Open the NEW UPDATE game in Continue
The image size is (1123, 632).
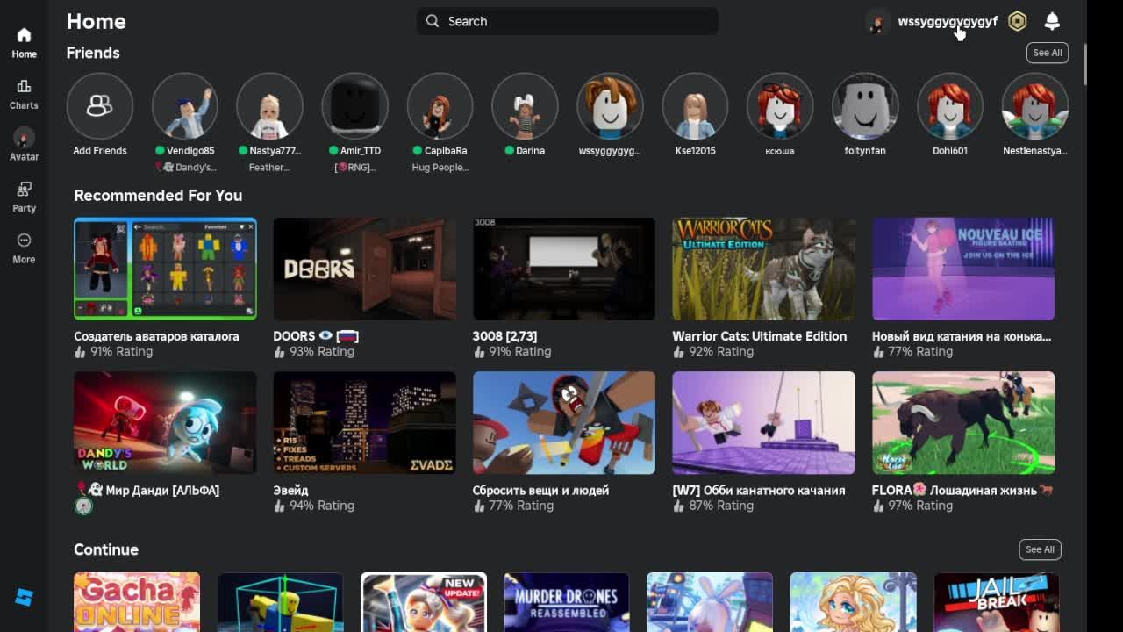(423, 602)
